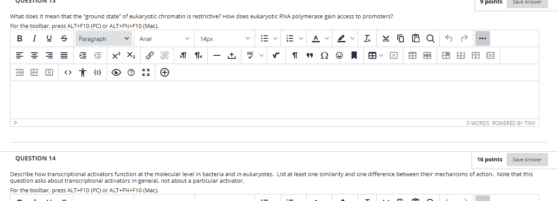The image size is (558, 201).
Task: Toggle bold formatting
Action: coord(20,39)
